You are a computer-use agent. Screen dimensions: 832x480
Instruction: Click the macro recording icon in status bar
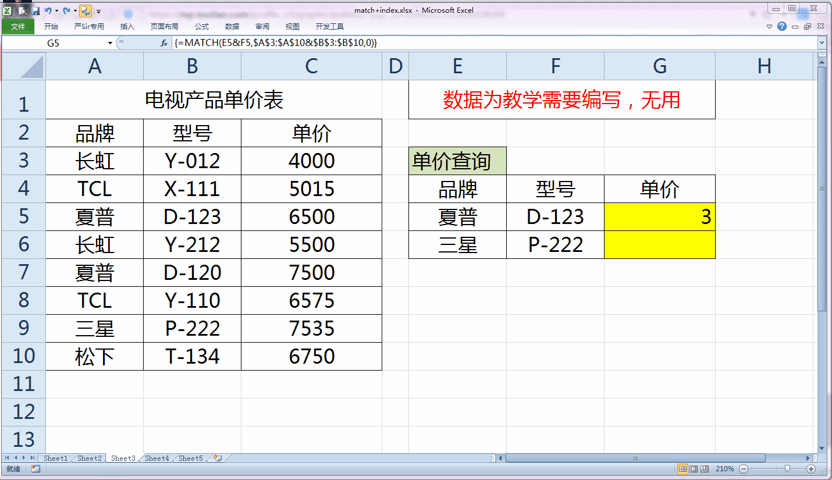click(35, 469)
